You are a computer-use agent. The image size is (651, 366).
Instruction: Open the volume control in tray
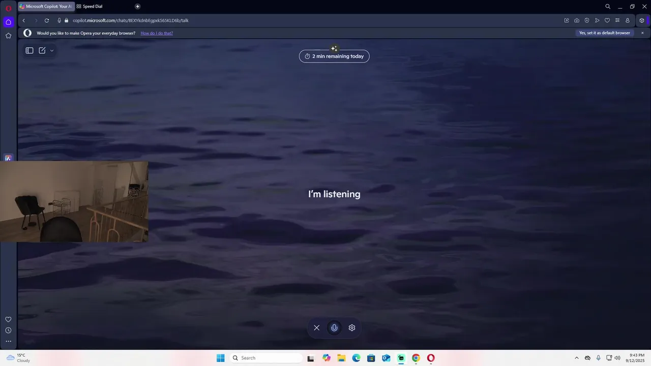617,358
